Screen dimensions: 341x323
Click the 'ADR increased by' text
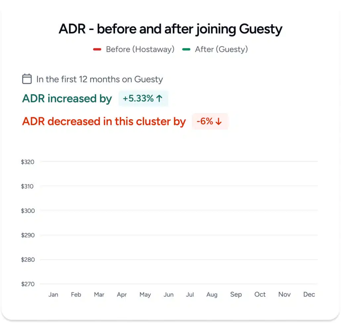pos(67,99)
